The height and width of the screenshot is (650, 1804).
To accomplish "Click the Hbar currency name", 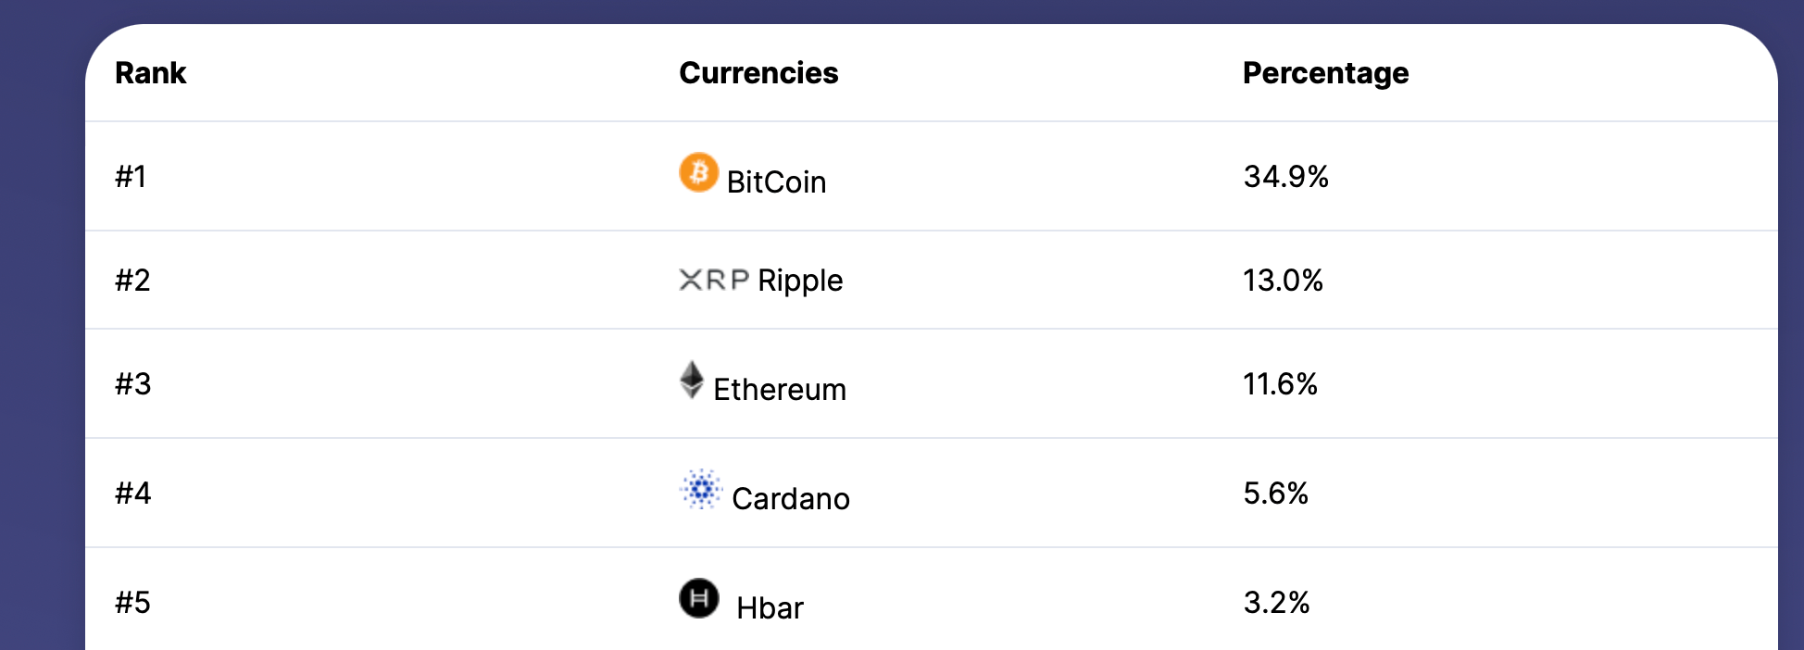I will click(770, 608).
